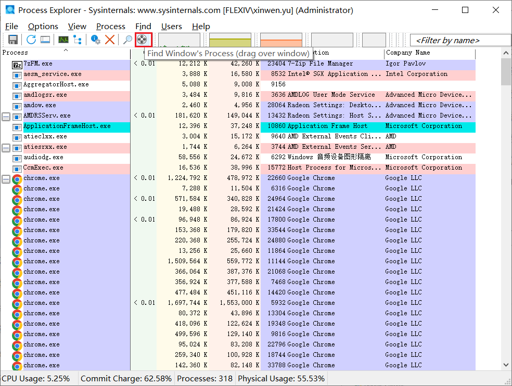
Task: Toggle the process tree view icon
Action: [78, 40]
